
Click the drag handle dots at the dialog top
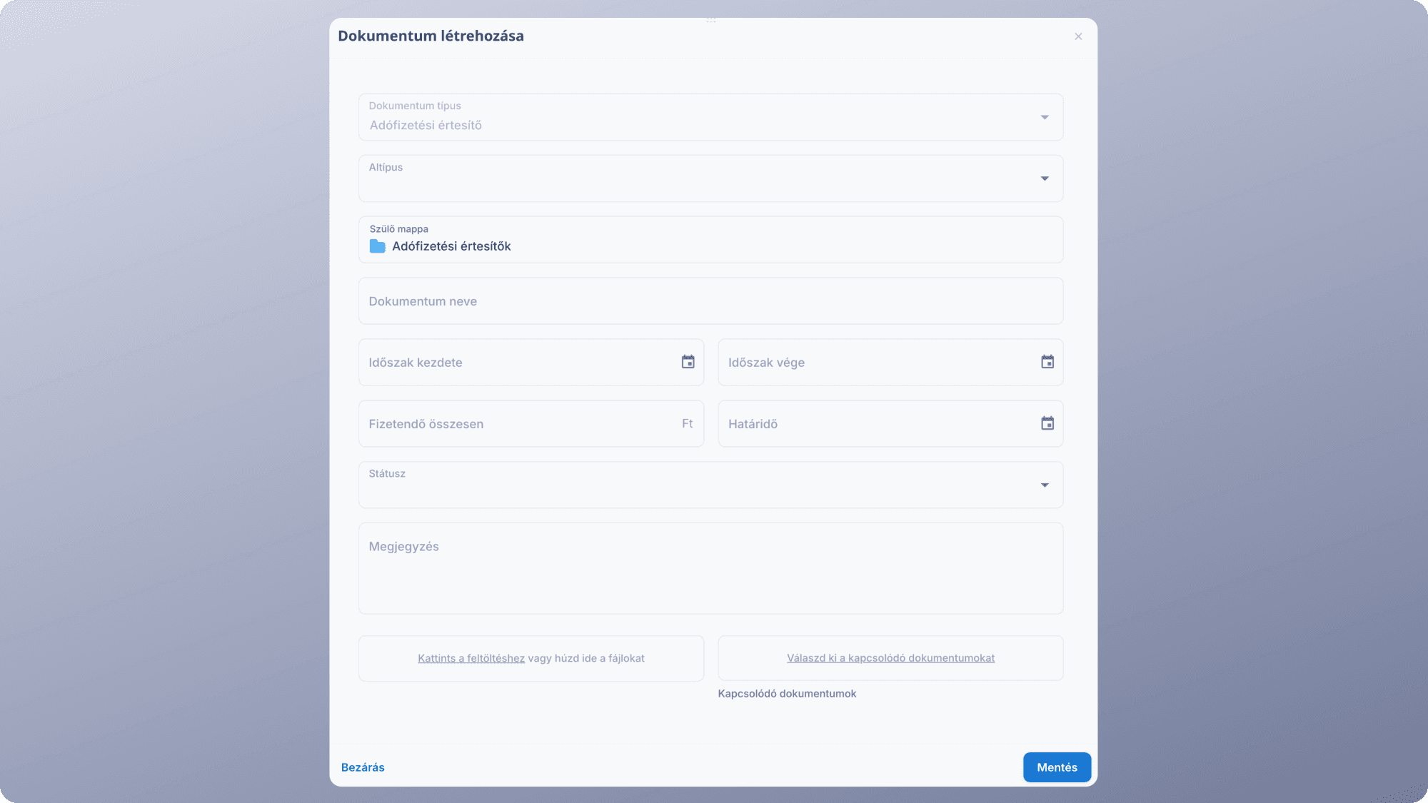click(711, 21)
